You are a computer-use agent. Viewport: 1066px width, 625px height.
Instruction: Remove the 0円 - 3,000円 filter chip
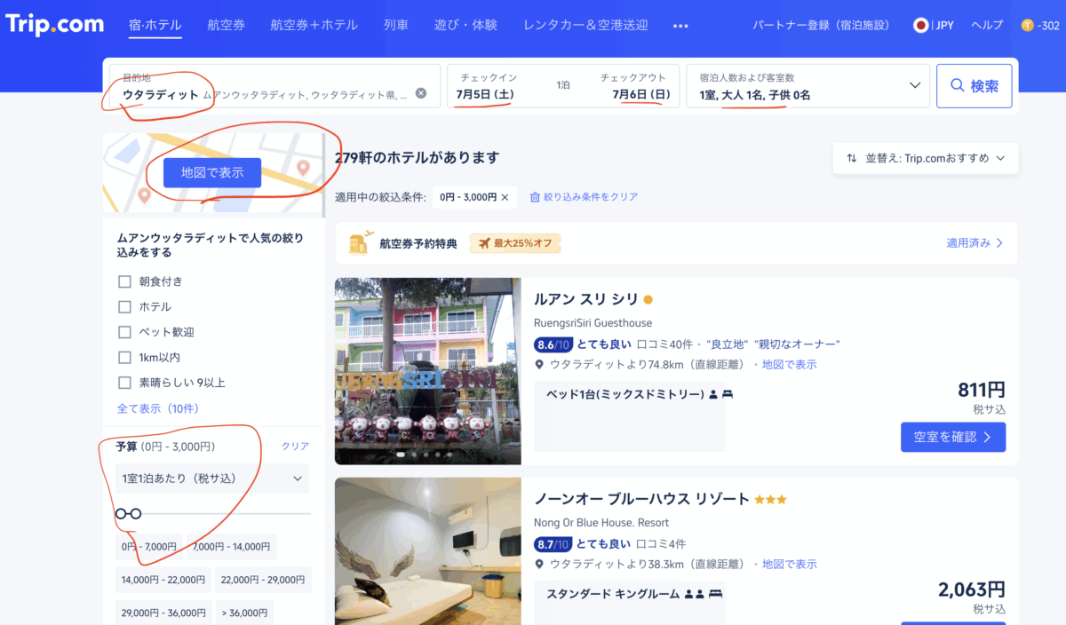(505, 197)
